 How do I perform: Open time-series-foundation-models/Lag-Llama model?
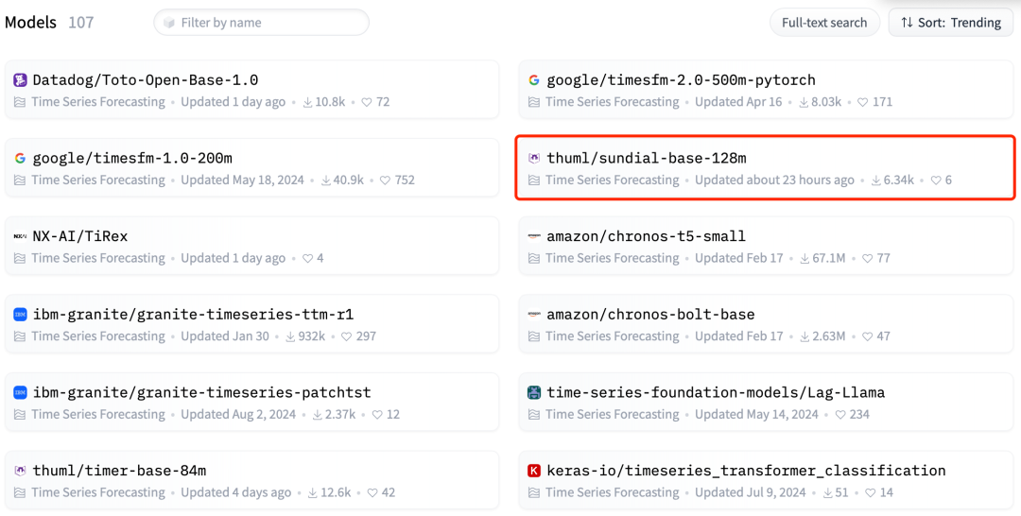pos(766,403)
